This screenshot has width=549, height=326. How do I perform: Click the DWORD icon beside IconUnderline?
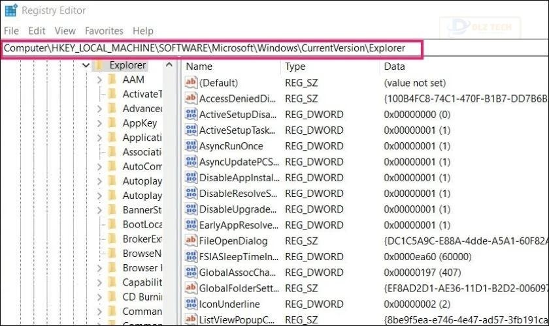(191, 304)
